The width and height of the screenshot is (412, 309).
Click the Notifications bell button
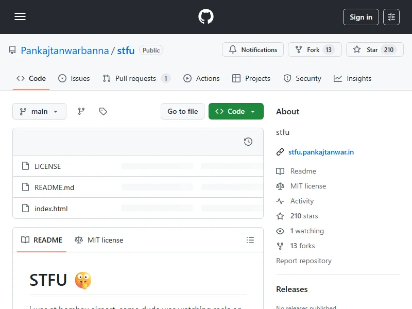[253, 50]
